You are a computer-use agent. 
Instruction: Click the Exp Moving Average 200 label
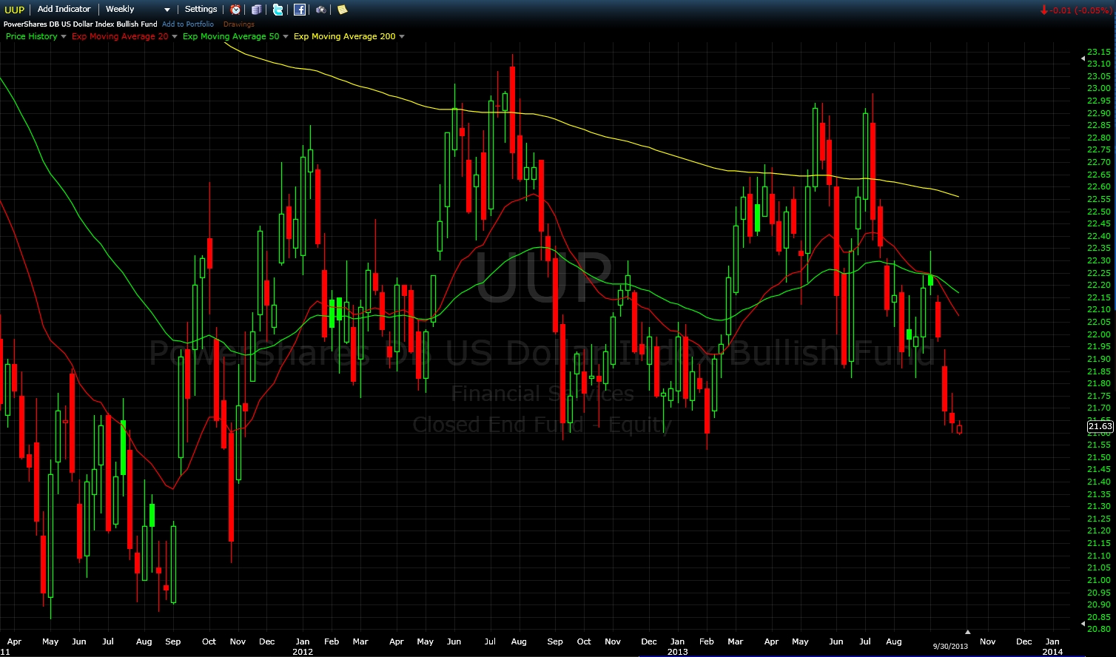click(x=345, y=36)
